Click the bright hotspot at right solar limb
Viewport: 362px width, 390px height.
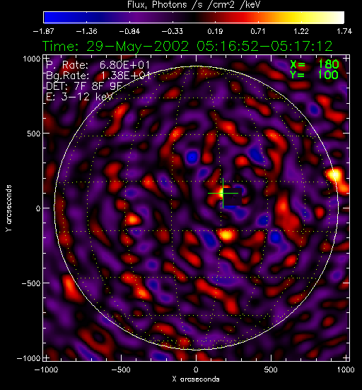[335, 175]
